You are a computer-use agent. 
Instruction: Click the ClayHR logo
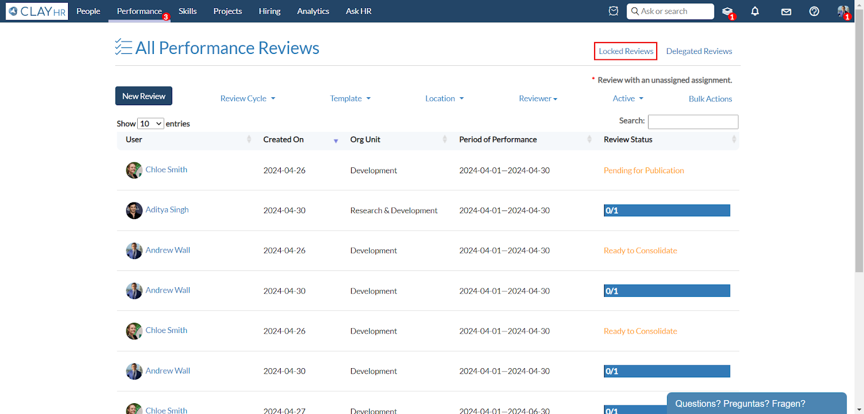[37, 11]
